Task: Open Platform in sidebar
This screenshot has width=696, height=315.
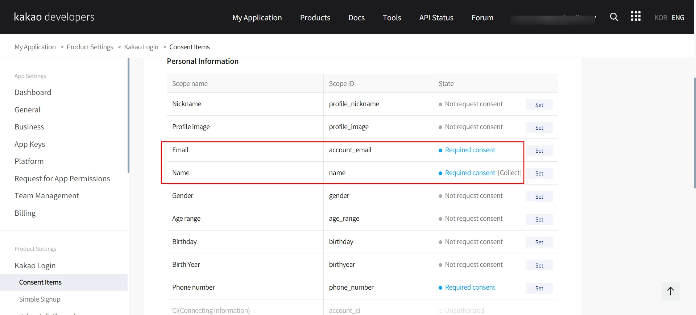Action: tap(29, 161)
